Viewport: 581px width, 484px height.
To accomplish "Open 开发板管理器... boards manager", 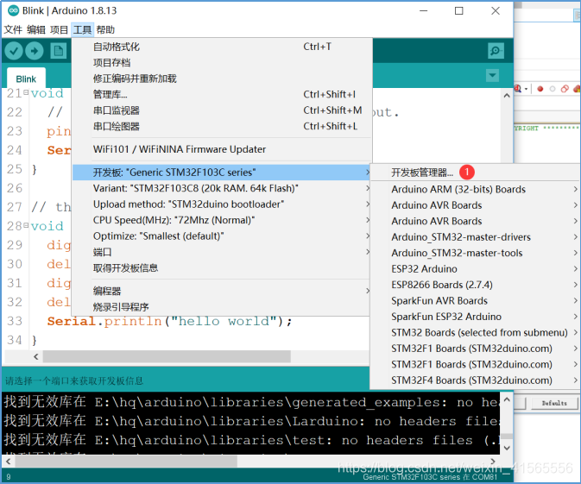I will click(475, 173).
